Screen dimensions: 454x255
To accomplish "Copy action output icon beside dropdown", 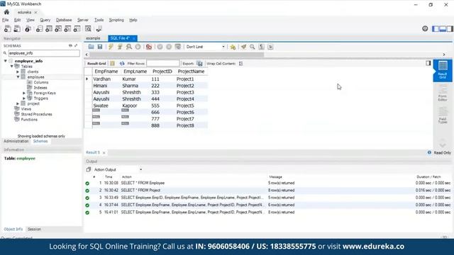I will (89, 169).
